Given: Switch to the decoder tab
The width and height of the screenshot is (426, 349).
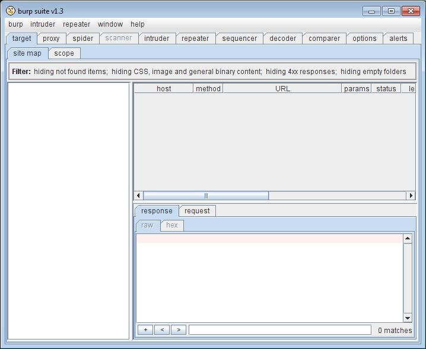Looking at the screenshot, I should point(282,39).
